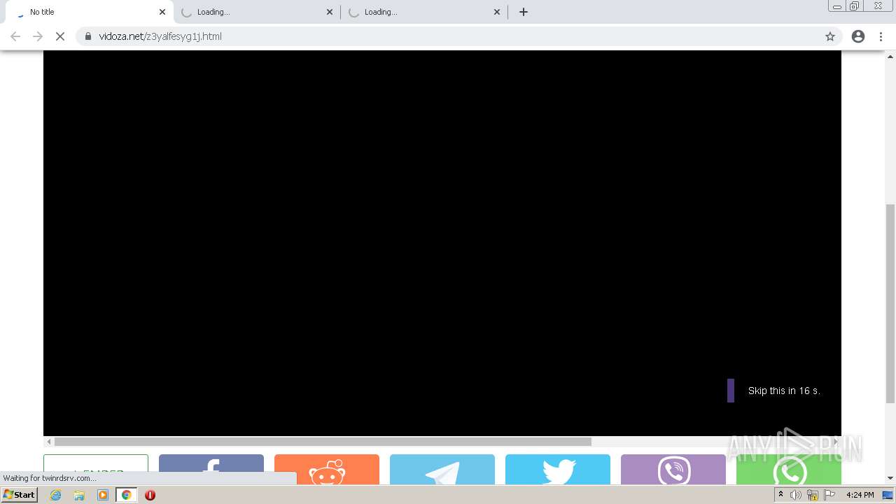Viewport: 896px width, 504px height.
Task: Open Windows Explorer folder on taskbar
Action: pos(79,495)
